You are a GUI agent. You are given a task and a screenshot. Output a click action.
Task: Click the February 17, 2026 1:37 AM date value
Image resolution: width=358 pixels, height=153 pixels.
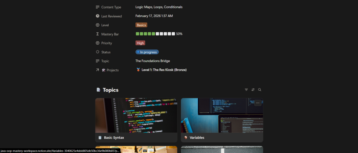click(154, 16)
